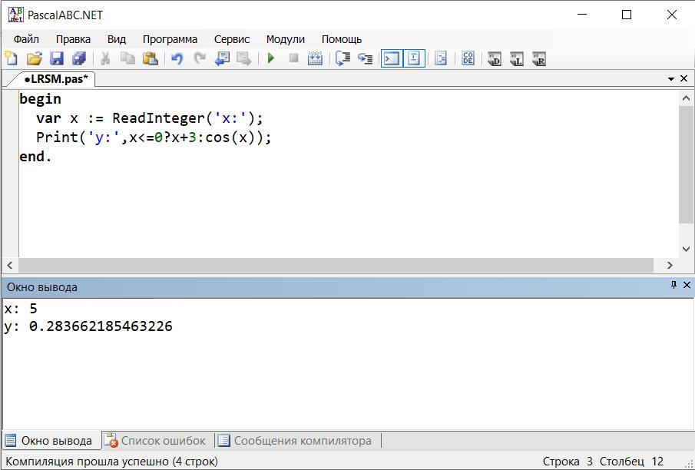This screenshot has height=470, width=695.
Task: Save all files with the stacked floppies icon
Action: click(x=79, y=58)
